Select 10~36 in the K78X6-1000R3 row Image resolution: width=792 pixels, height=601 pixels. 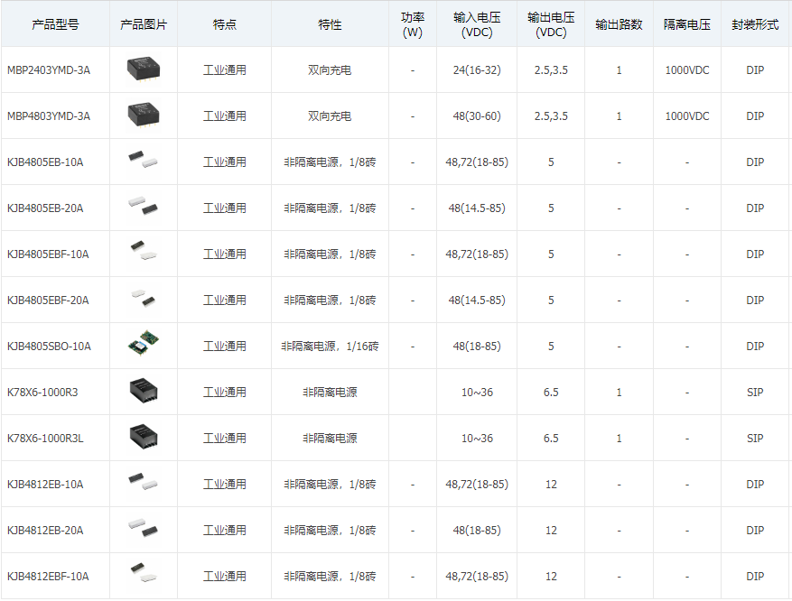pos(477,392)
